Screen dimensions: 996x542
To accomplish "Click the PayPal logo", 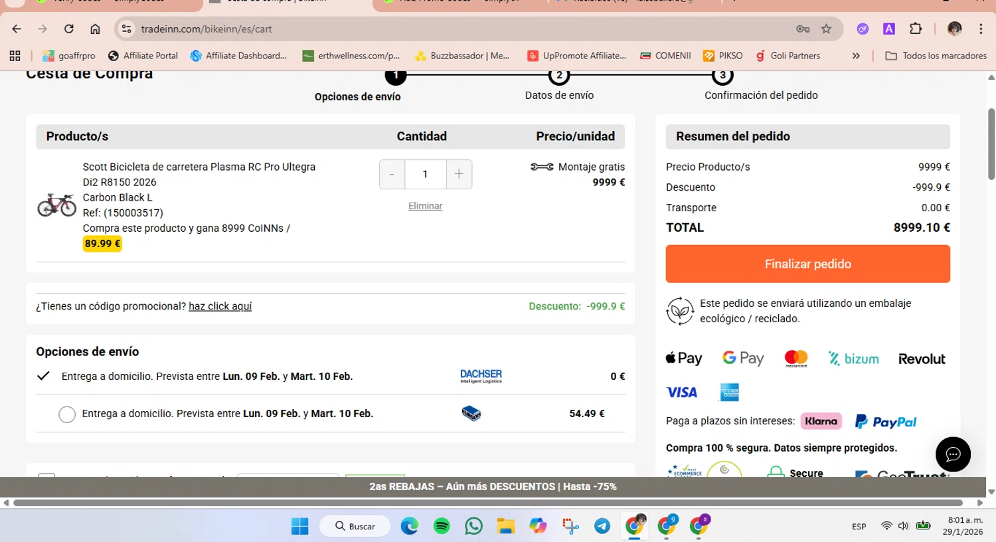I will coord(886,421).
